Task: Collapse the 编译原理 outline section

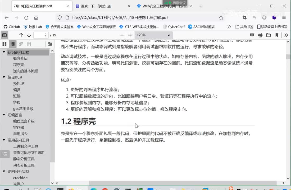Action: [x=4, y=77]
